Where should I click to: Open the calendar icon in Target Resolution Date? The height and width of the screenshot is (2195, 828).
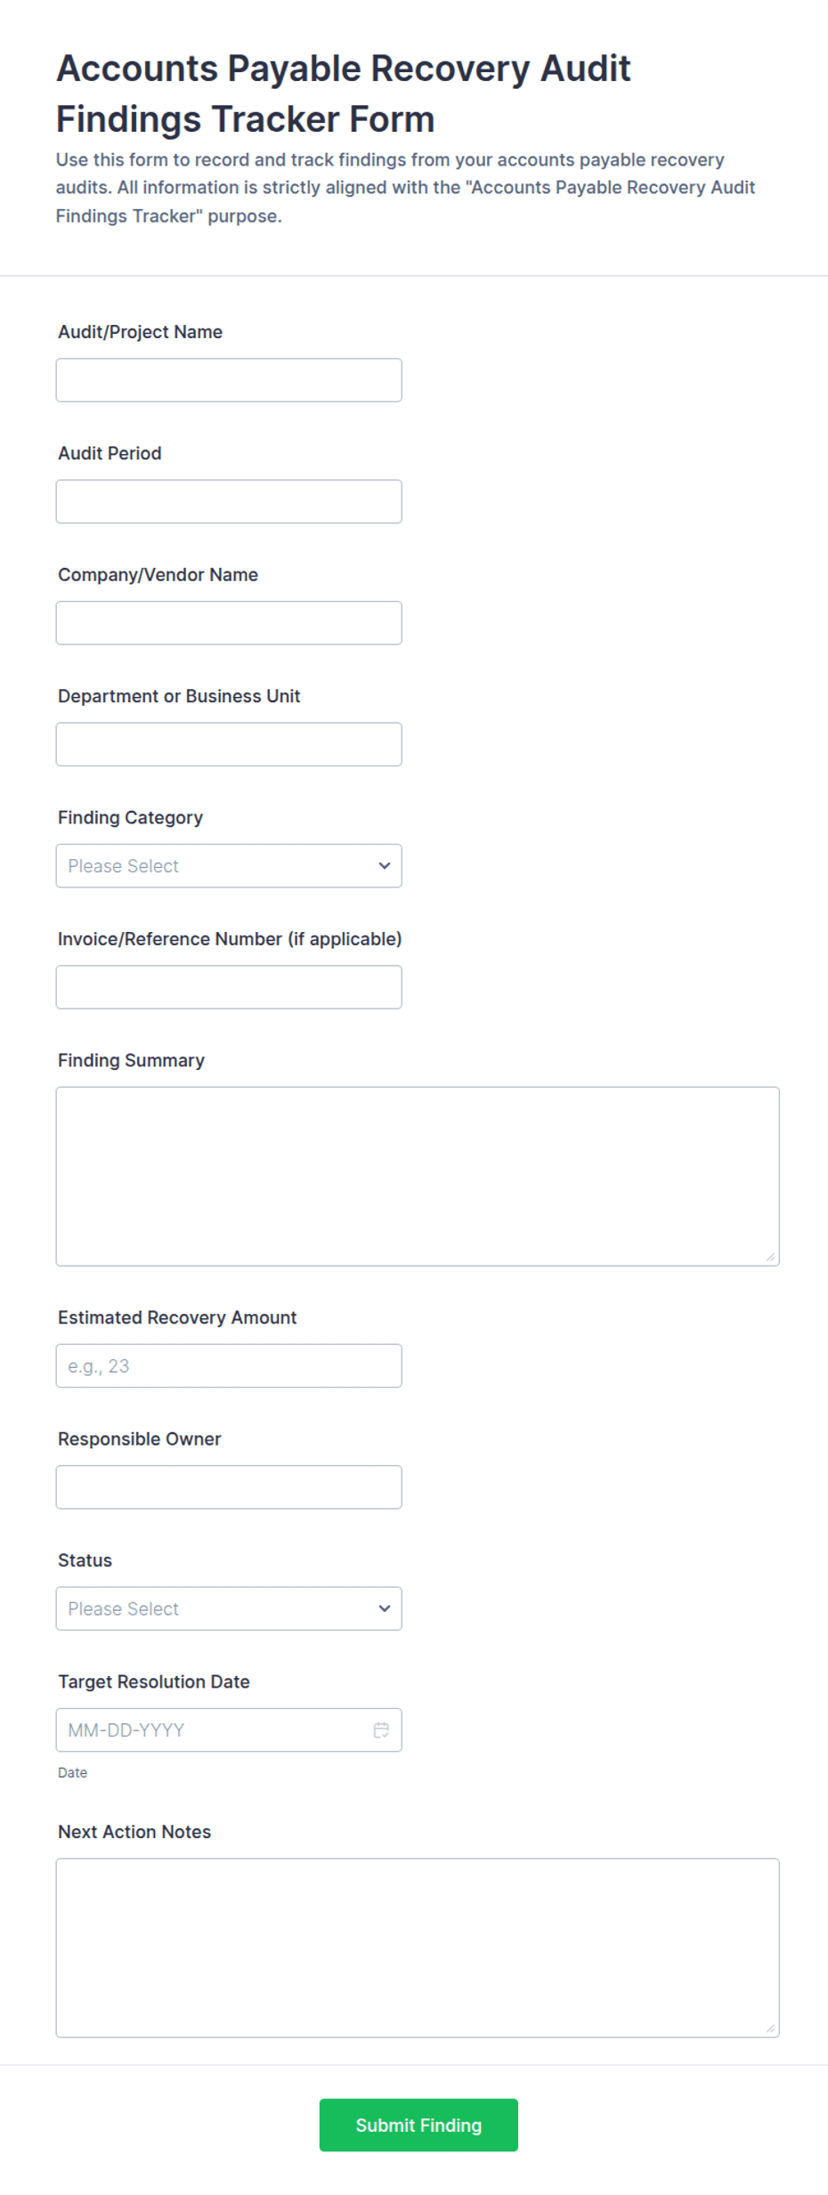click(x=381, y=1729)
